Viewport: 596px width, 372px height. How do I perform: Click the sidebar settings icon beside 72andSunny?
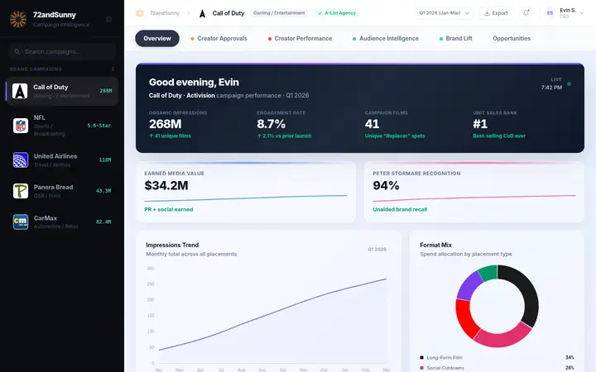click(108, 19)
